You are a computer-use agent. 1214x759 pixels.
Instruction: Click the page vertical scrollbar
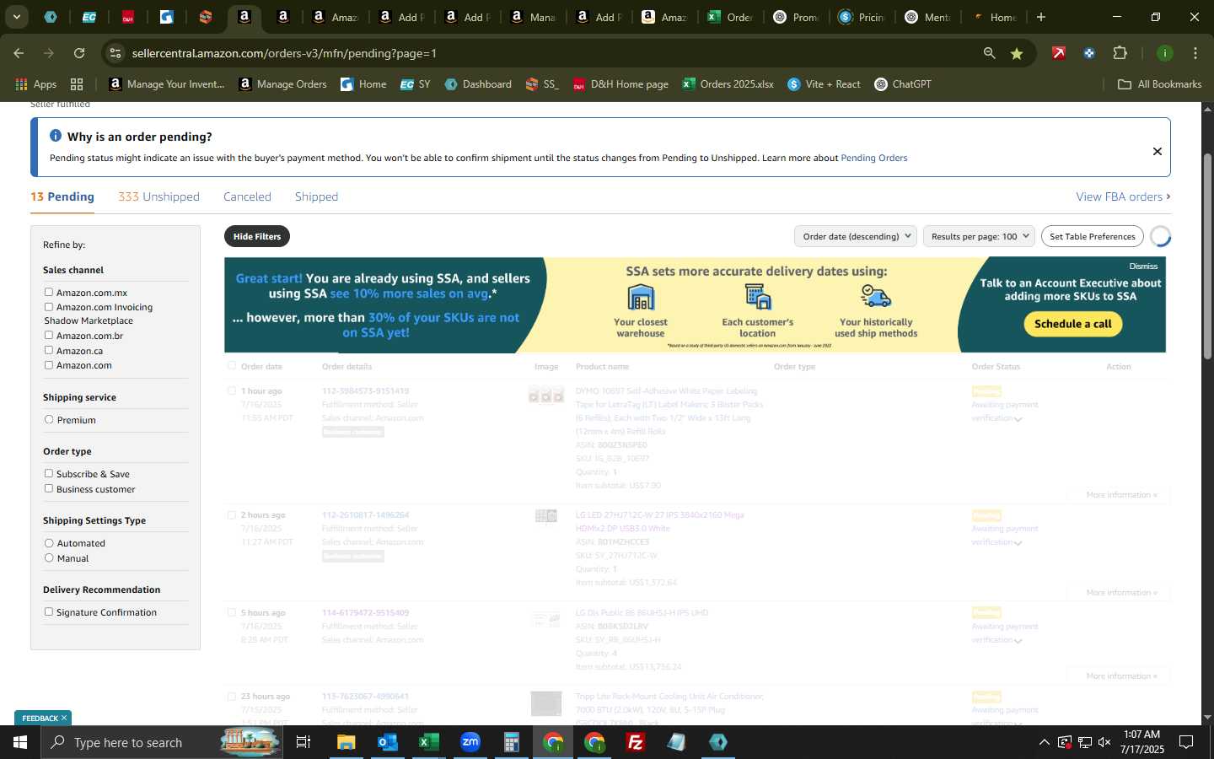pos(1207,257)
